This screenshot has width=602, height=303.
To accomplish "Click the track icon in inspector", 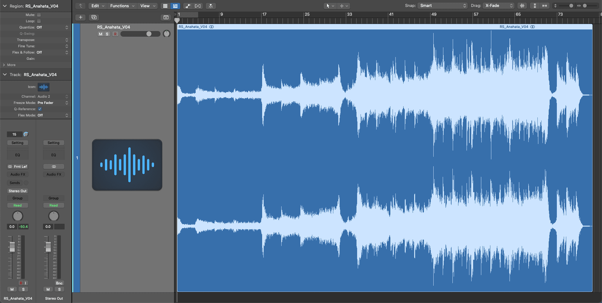I will [x=44, y=87].
